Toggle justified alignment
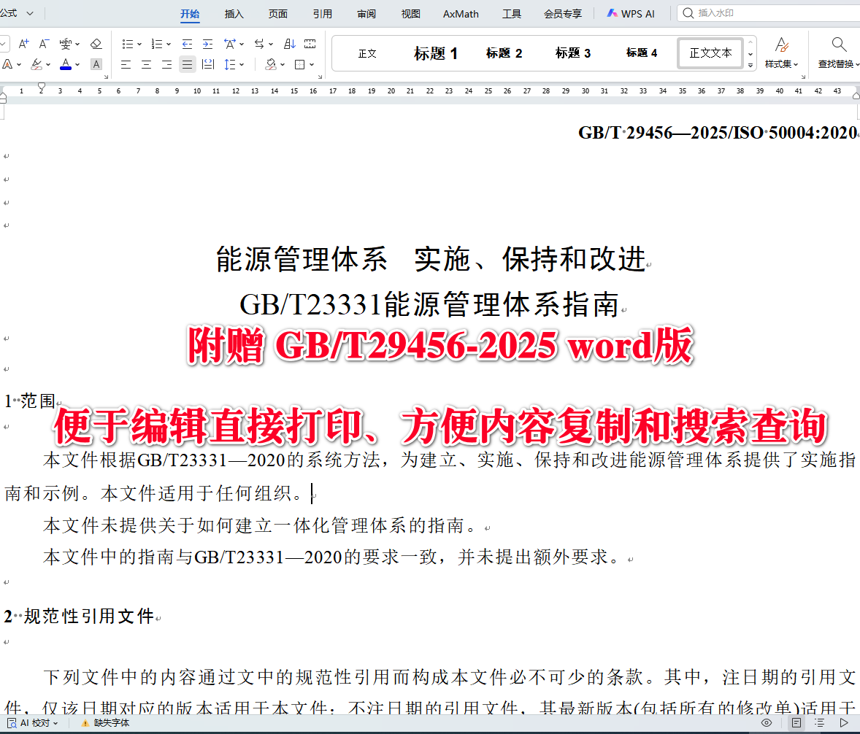 (x=187, y=64)
